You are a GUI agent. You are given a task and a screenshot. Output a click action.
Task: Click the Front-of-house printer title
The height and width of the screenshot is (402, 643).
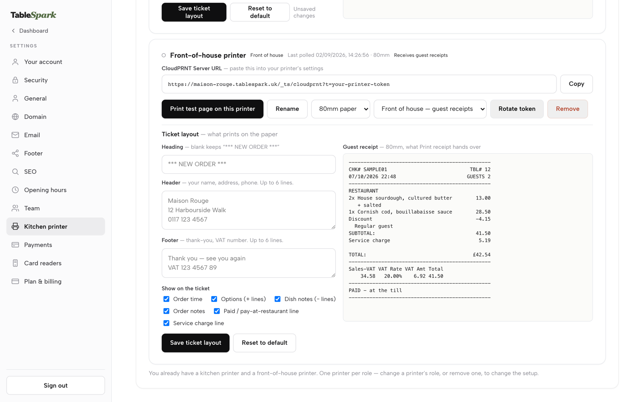click(x=208, y=55)
